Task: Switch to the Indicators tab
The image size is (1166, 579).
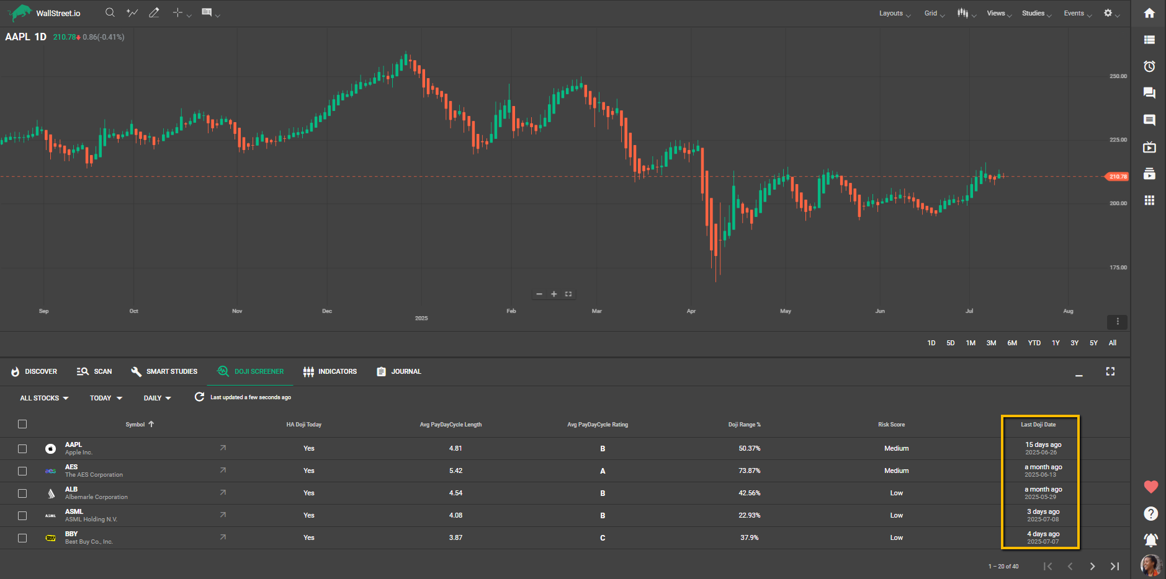Action: (x=330, y=371)
